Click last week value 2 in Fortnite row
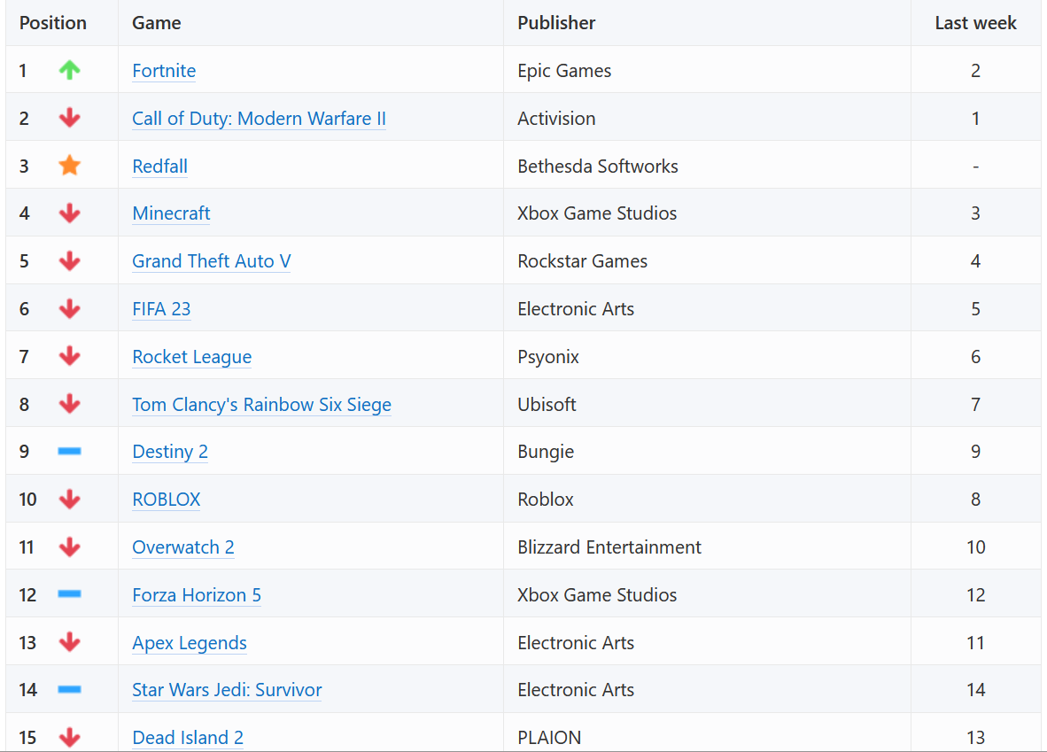 (975, 71)
